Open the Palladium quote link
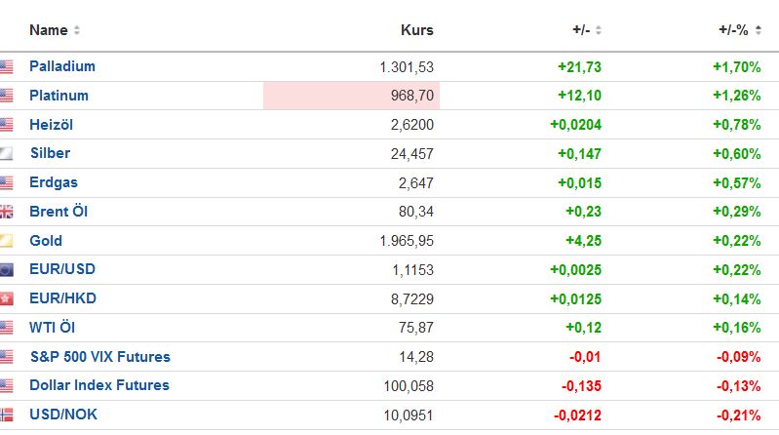This screenshot has height=435, width=779. point(62,66)
